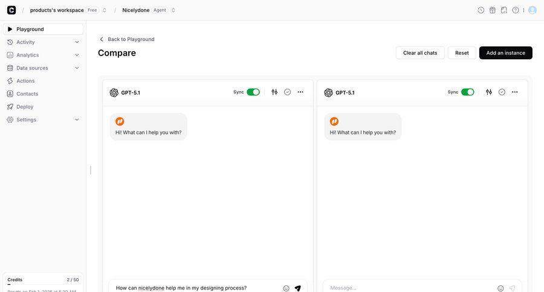Click the Free plan badge

[x=92, y=10]
